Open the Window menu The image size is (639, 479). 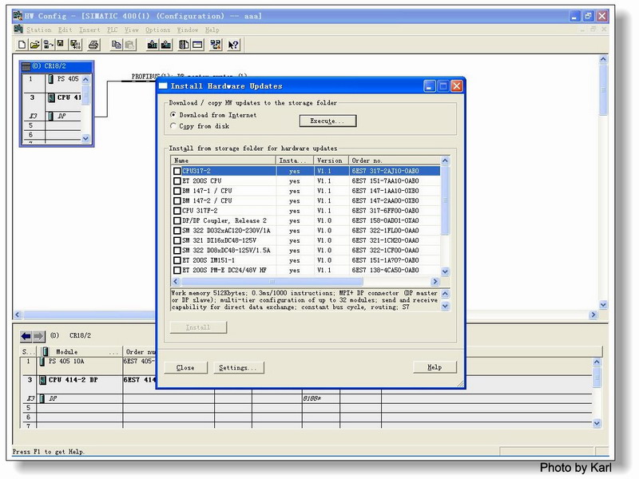(188, 30)
